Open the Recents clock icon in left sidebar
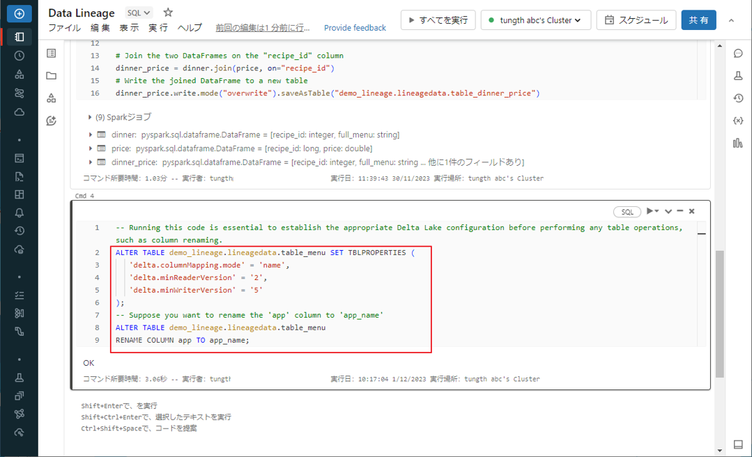 pyautogui.click(x=19, y=56)
